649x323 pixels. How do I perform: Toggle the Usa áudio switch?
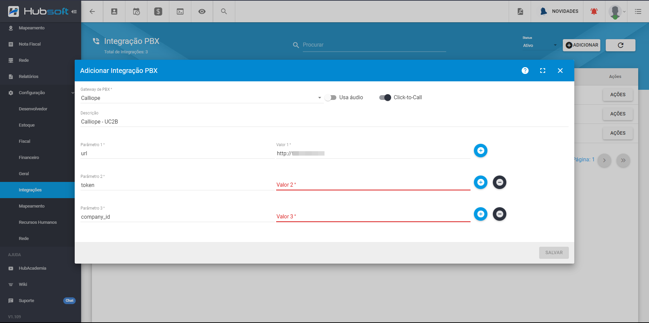click(331, 98)
